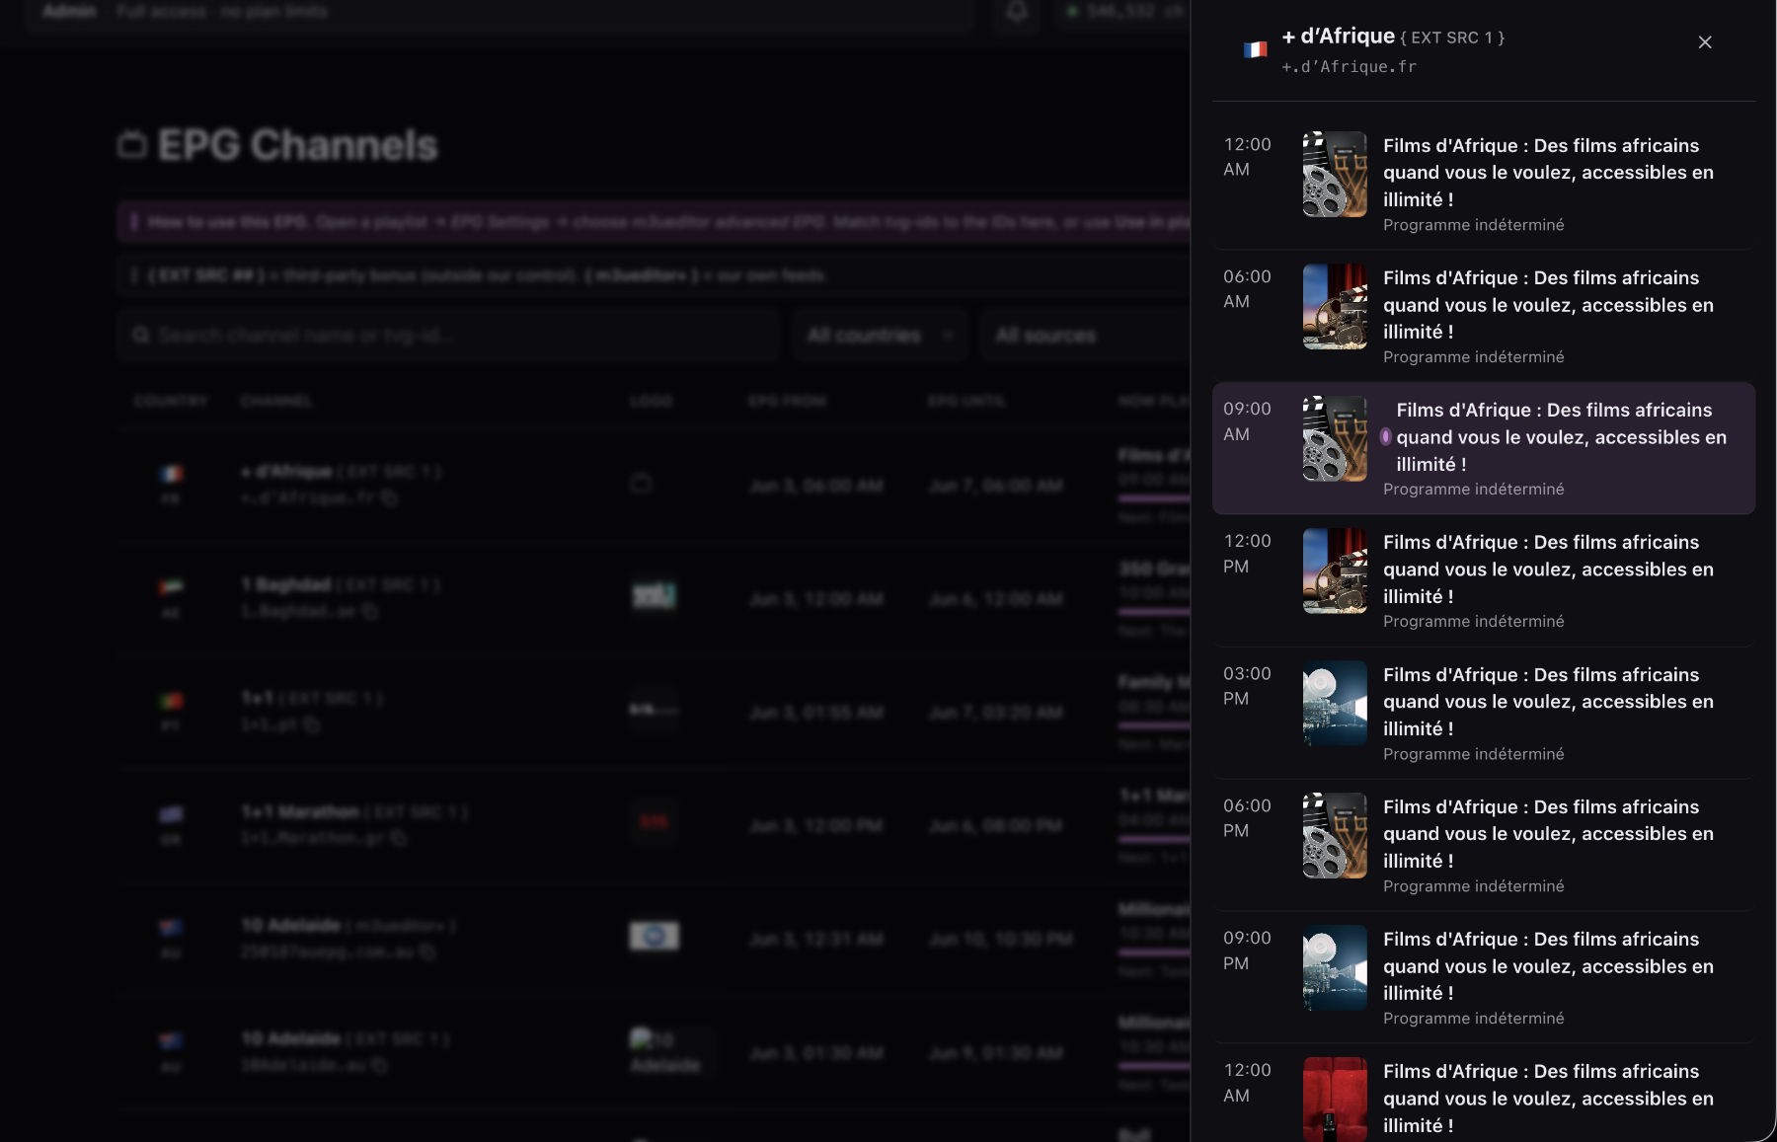Copy the 1+1.pt tvg-id in table
The height and width of the screenshot is (1142, 1777).
312,725
